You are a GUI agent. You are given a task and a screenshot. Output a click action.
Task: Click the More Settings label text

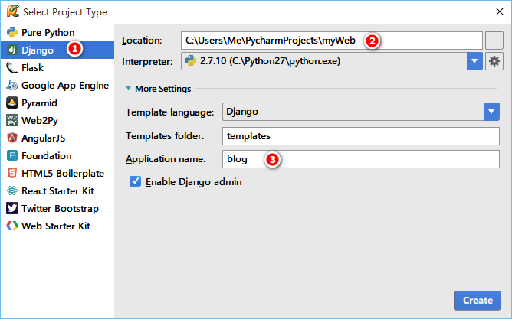point(163,89)
